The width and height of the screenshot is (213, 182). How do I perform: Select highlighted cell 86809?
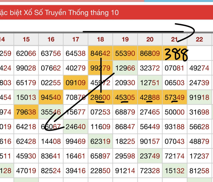pyautogui.click(x=150, y=53)
